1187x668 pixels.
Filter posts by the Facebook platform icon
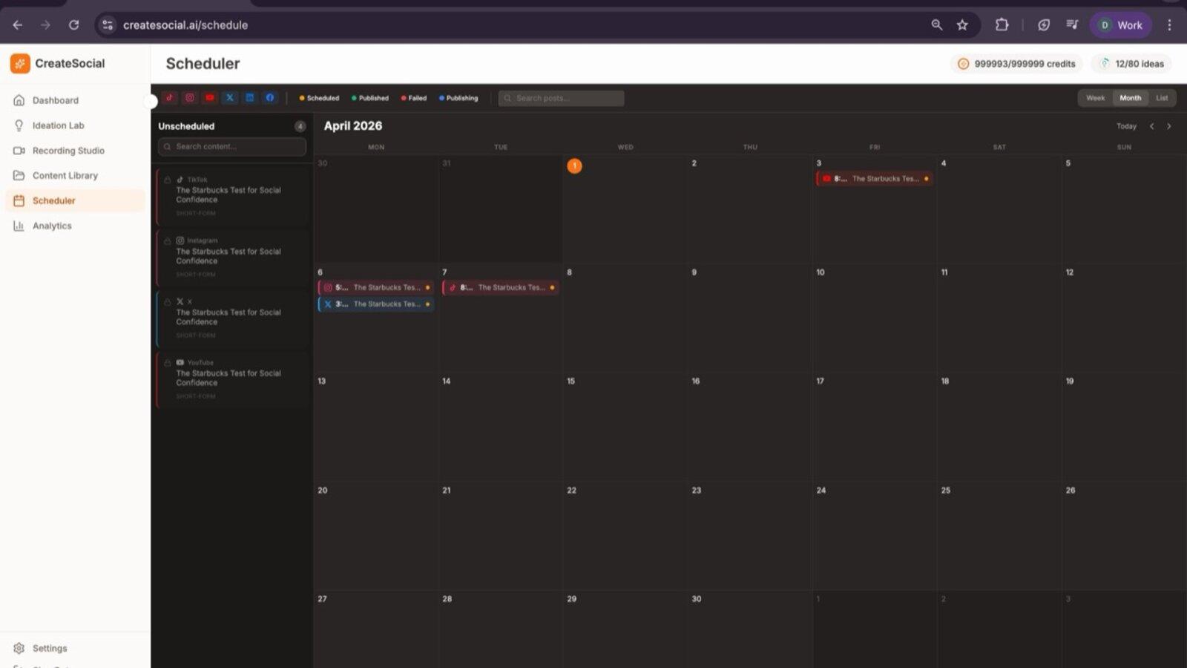point(270,97)
